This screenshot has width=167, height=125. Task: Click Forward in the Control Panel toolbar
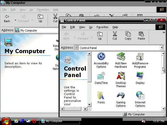83,36
